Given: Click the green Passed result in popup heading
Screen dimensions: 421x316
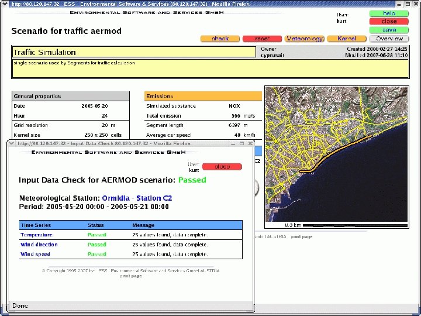Looking at the screenshot, I should (x=192, y=180).
